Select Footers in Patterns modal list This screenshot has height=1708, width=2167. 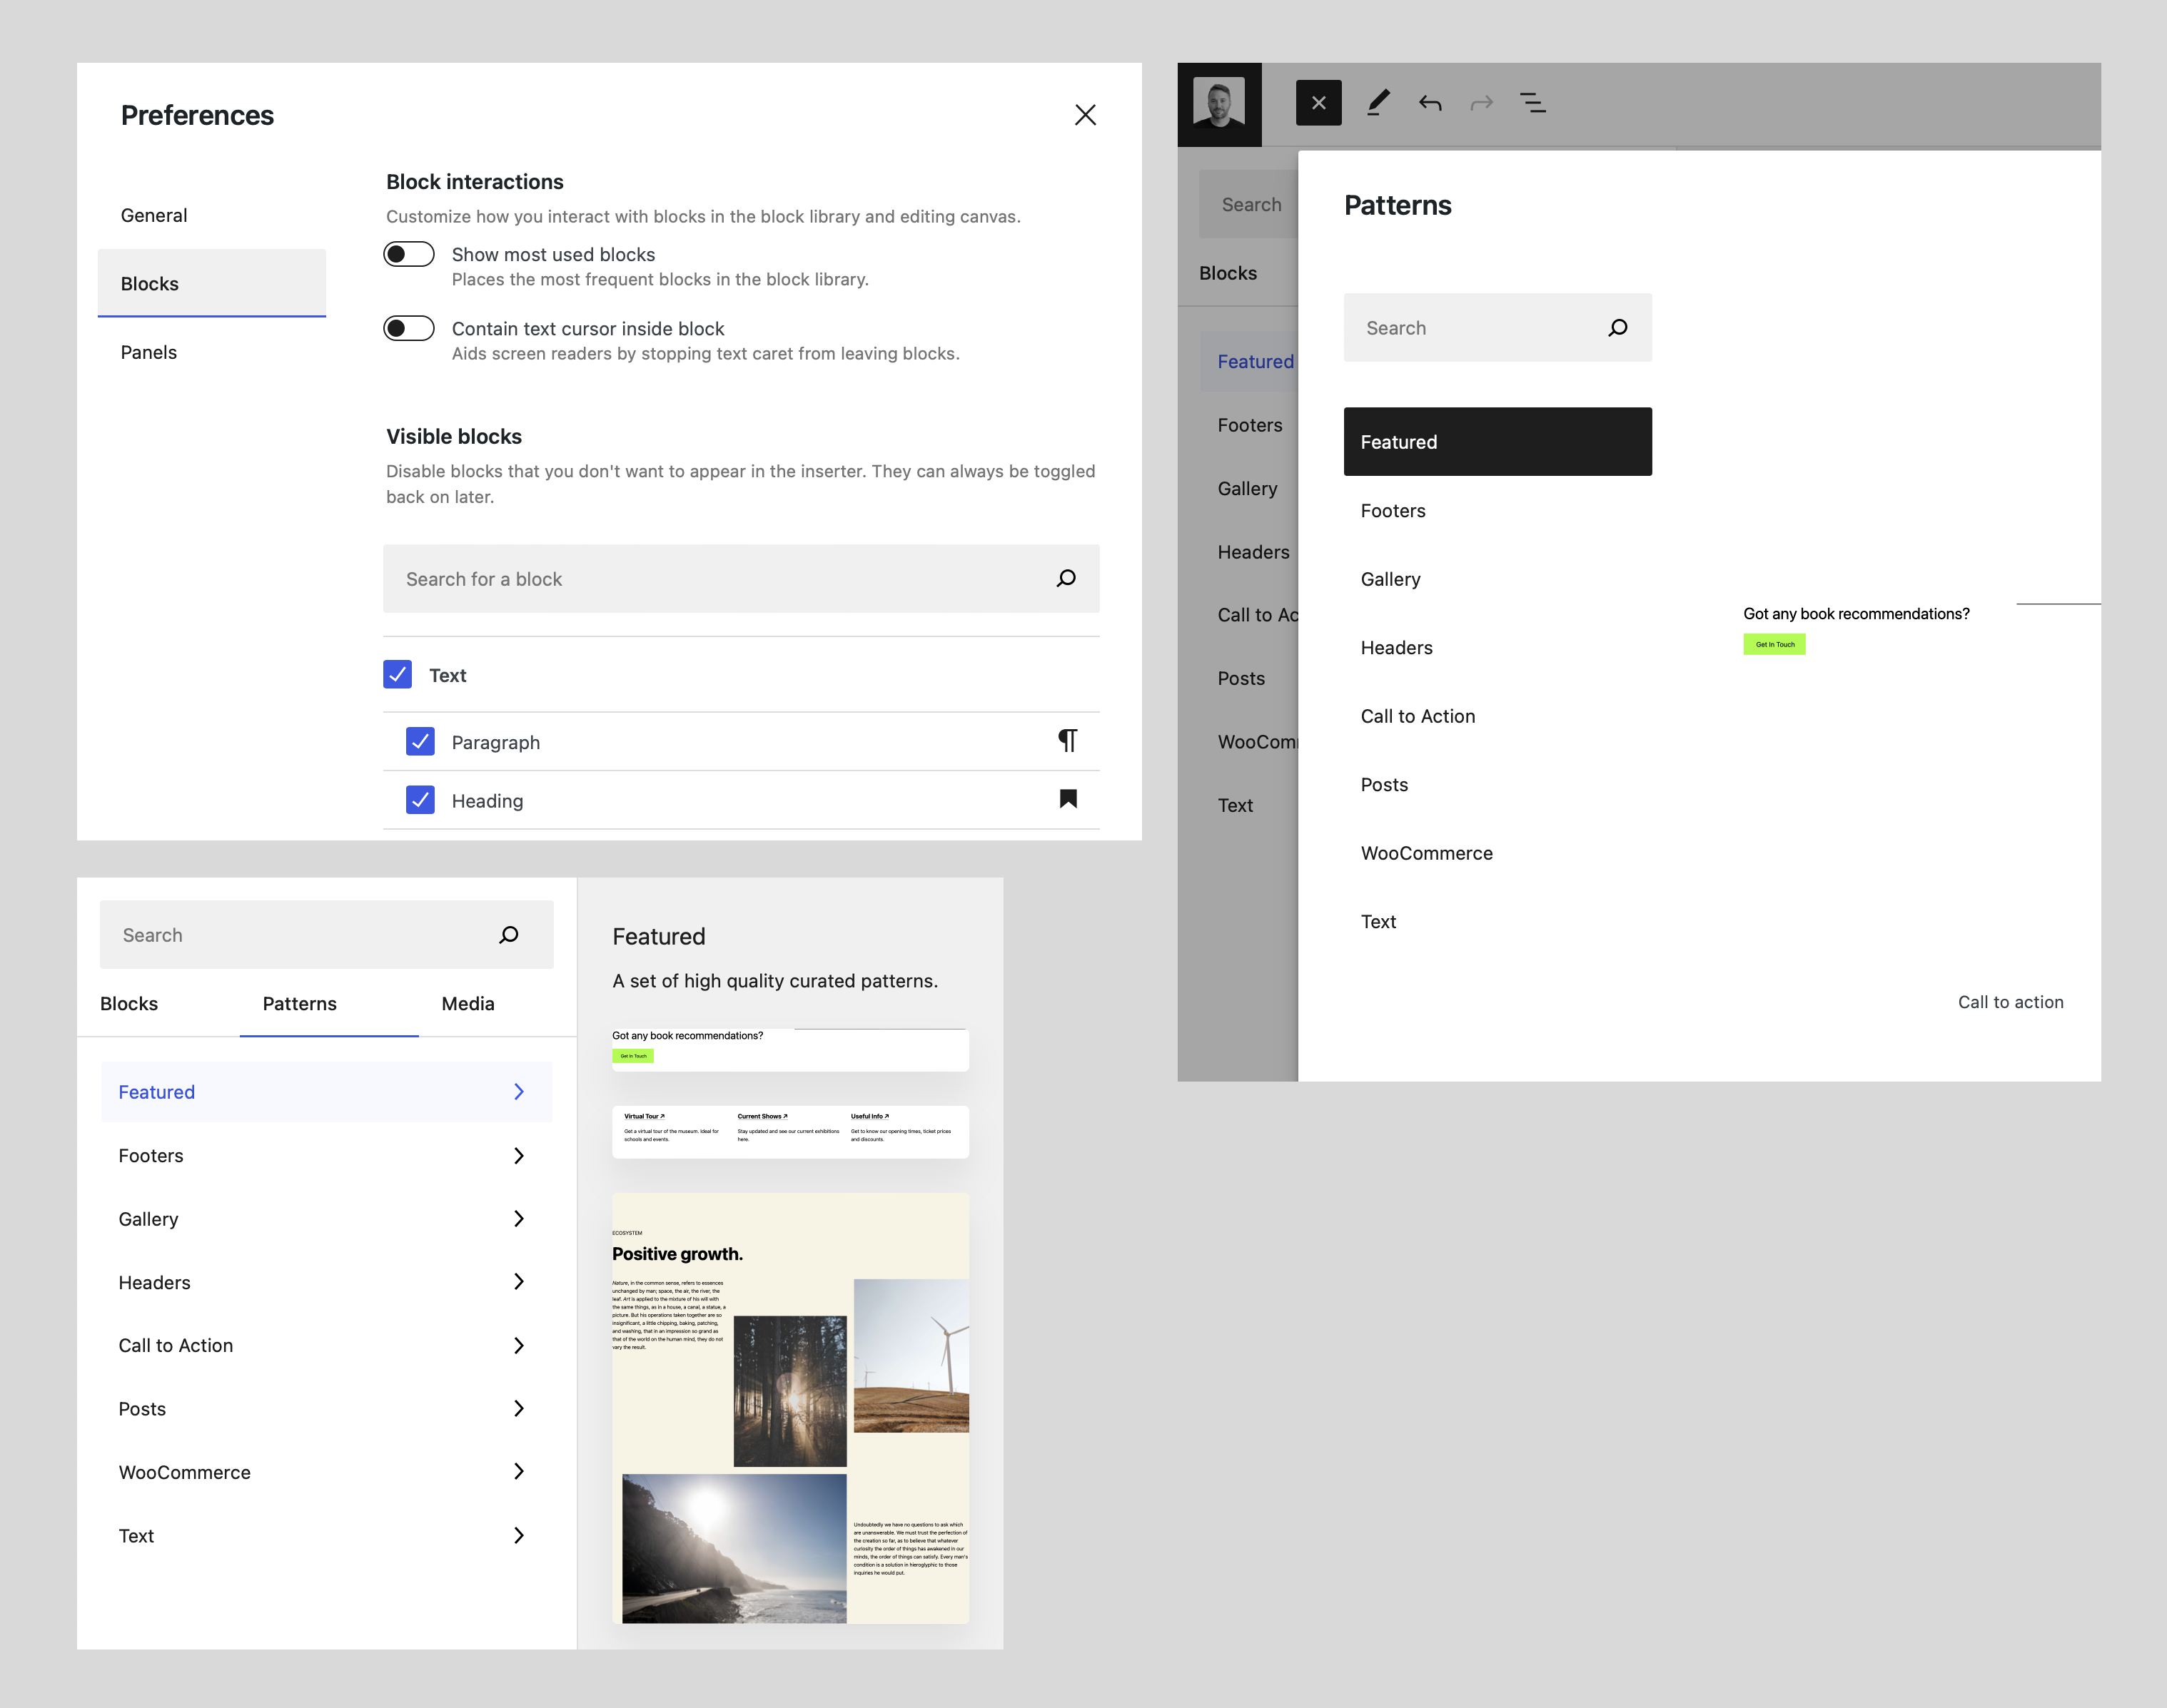(x=1497, y=510)
